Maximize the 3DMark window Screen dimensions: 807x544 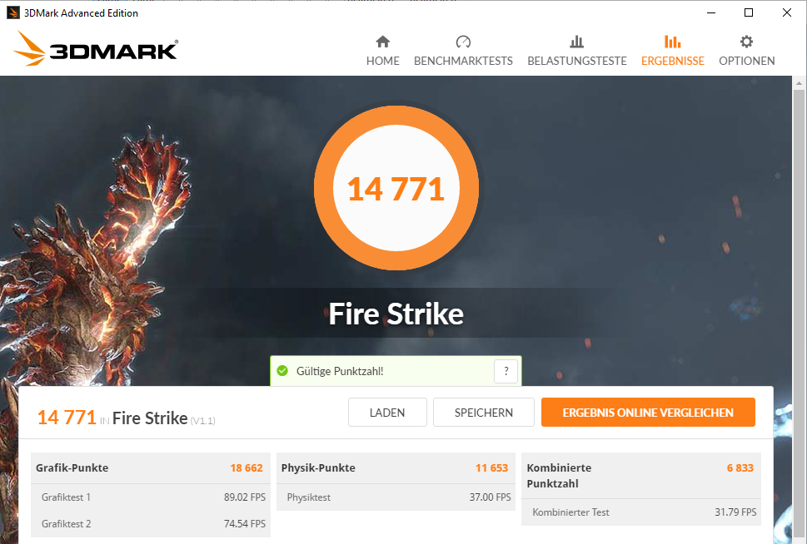[749, 12]
